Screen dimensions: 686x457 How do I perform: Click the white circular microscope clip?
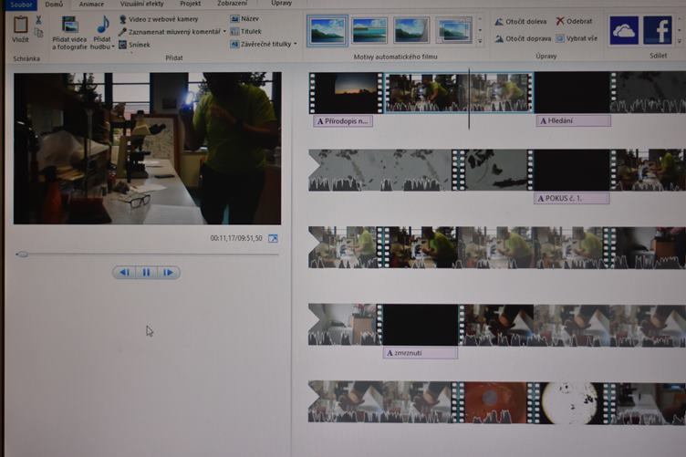[x=571, y=403]
